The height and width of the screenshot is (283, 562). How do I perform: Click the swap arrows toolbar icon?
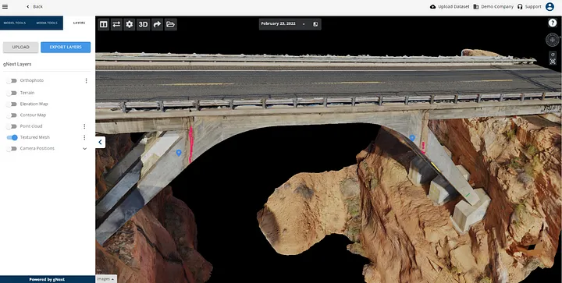click(116, 24)
